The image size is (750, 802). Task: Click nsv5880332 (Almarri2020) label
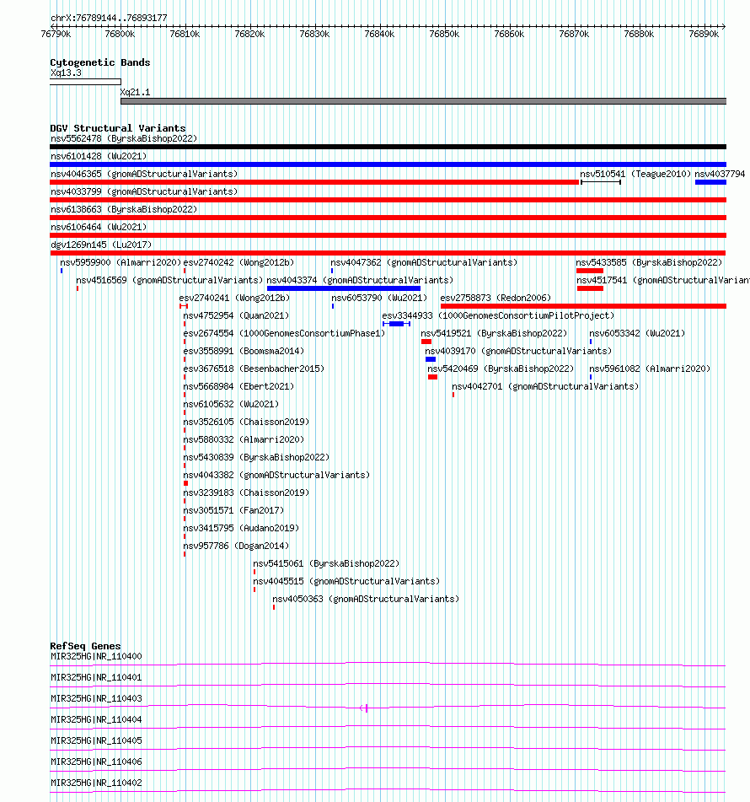tap(244, 440)
